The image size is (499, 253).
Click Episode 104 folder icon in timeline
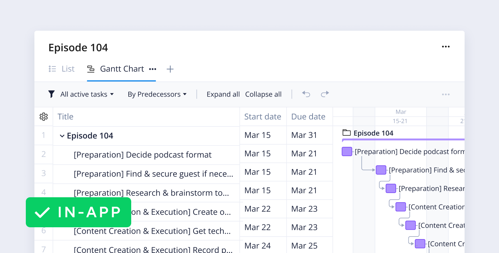coord(346,133)
